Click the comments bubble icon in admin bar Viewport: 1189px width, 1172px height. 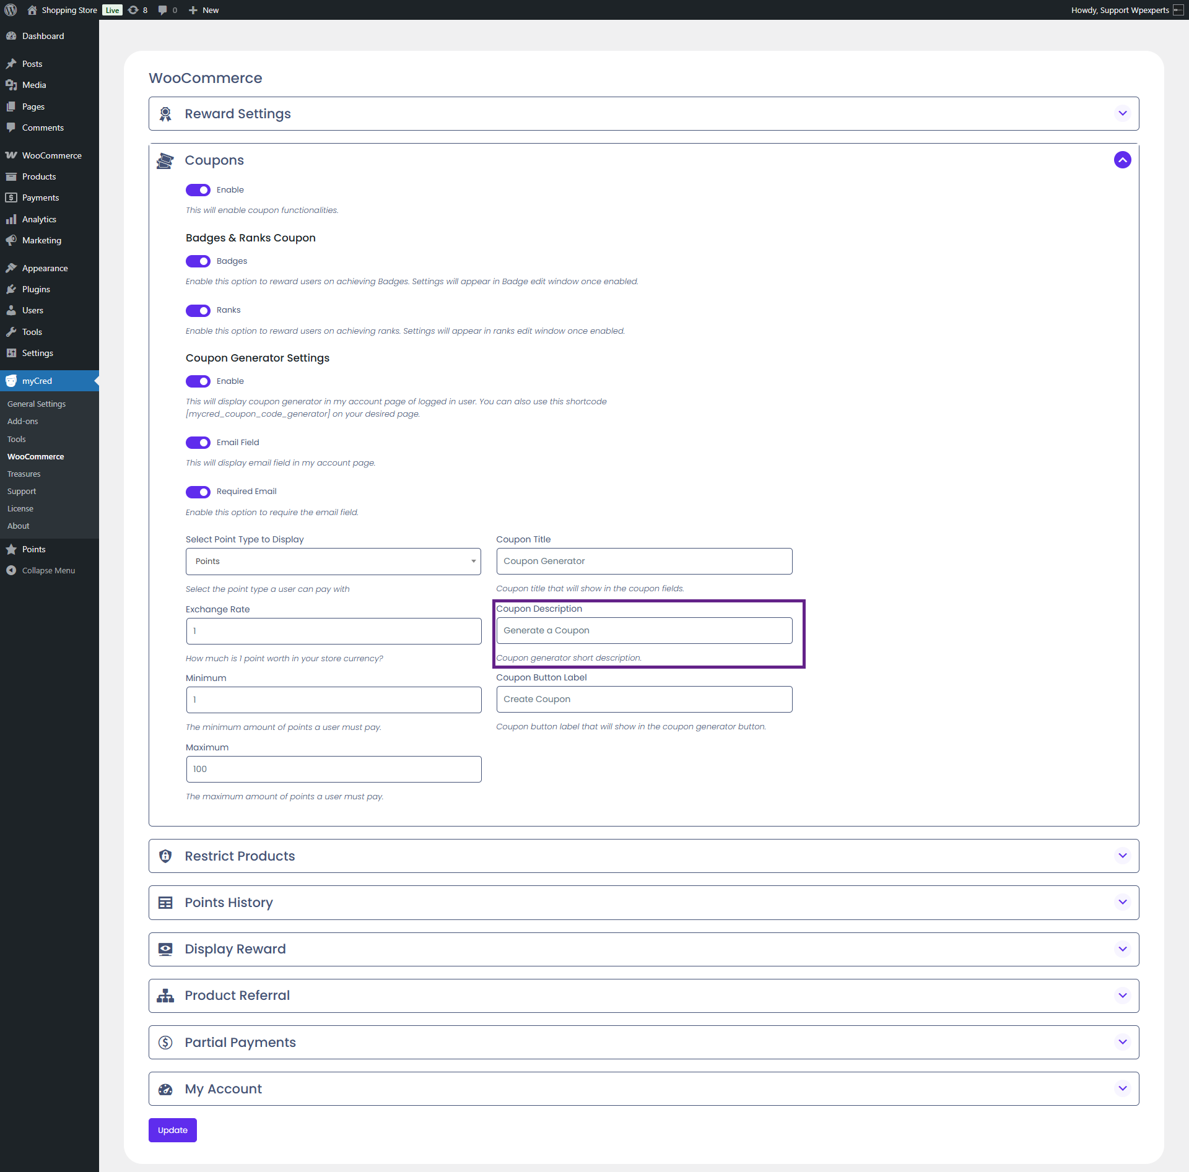click(x=162, y=10)
